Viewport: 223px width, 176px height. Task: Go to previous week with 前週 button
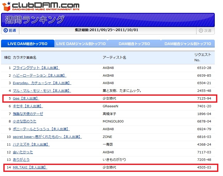[x=10, y=30]
